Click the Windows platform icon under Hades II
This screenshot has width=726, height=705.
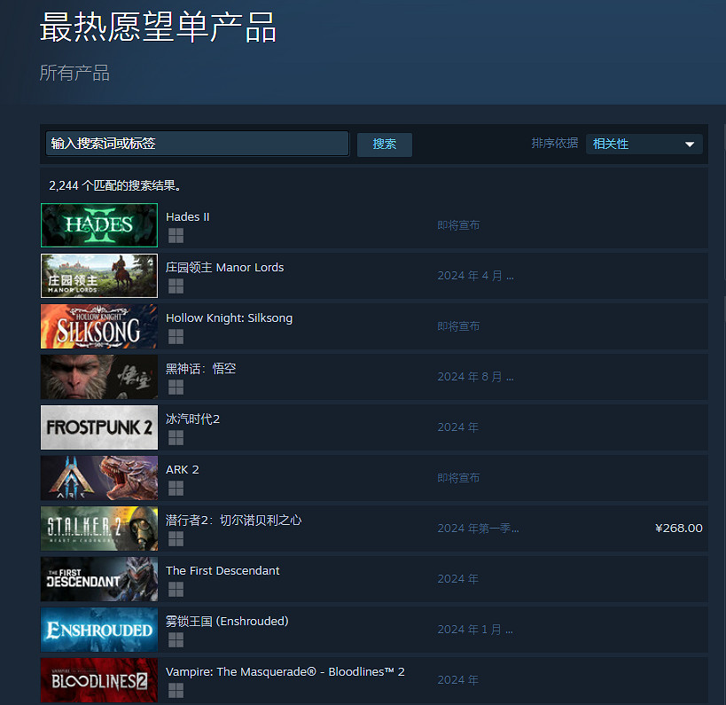tap(176, 236)
